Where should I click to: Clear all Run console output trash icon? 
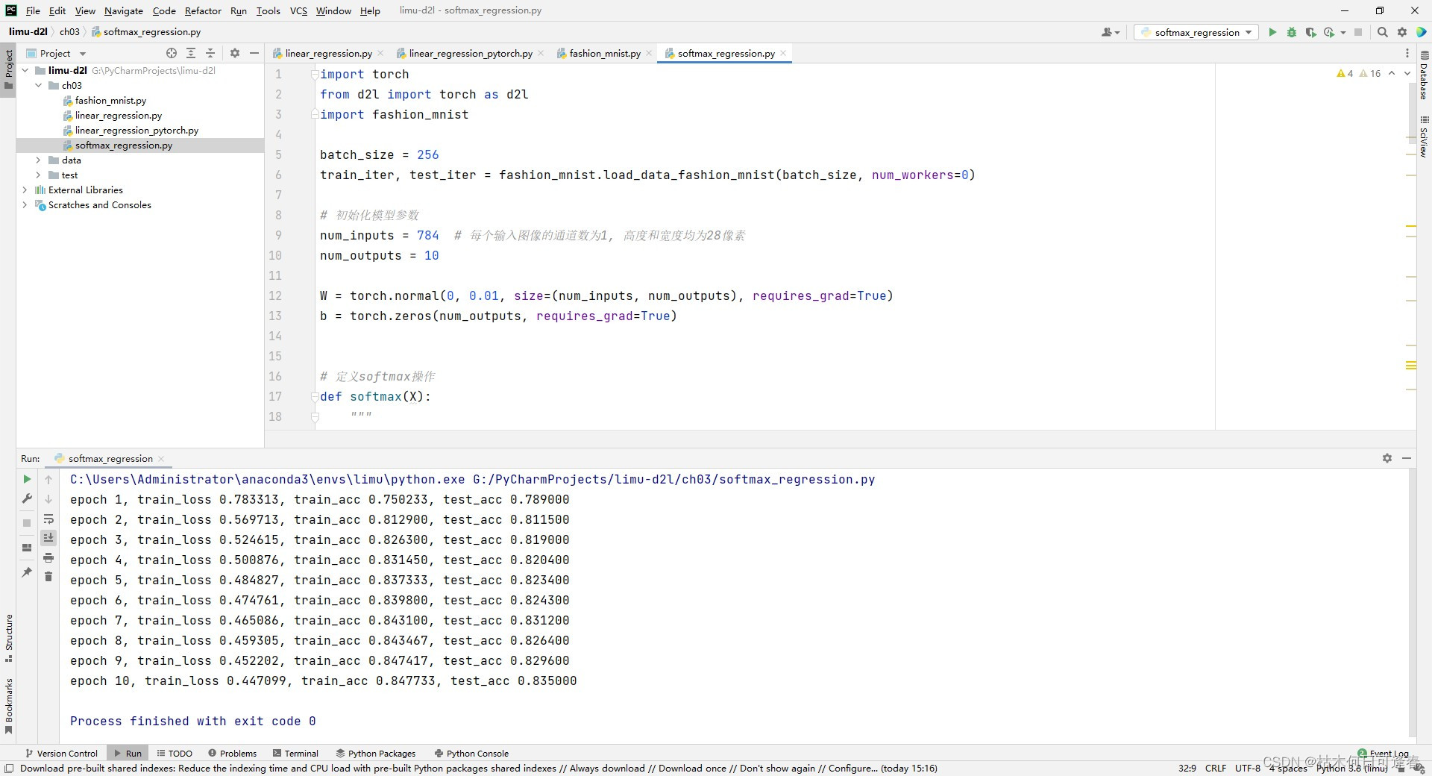pyautogui.click(x=48, y=577)
